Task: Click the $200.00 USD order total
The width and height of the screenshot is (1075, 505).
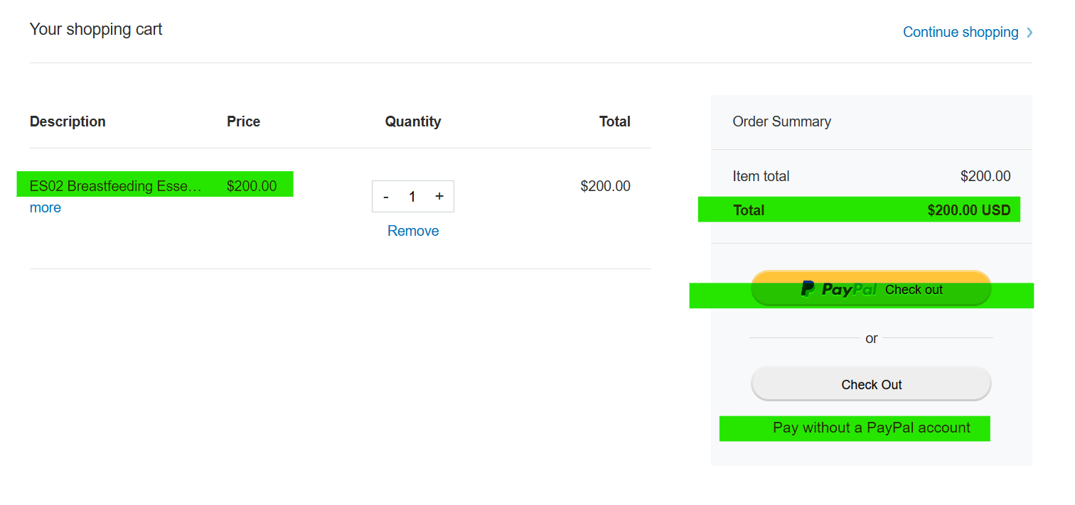Action: [968, 210]
